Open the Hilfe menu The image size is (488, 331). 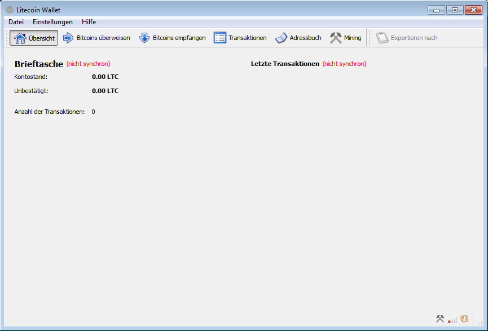(89, 22)
